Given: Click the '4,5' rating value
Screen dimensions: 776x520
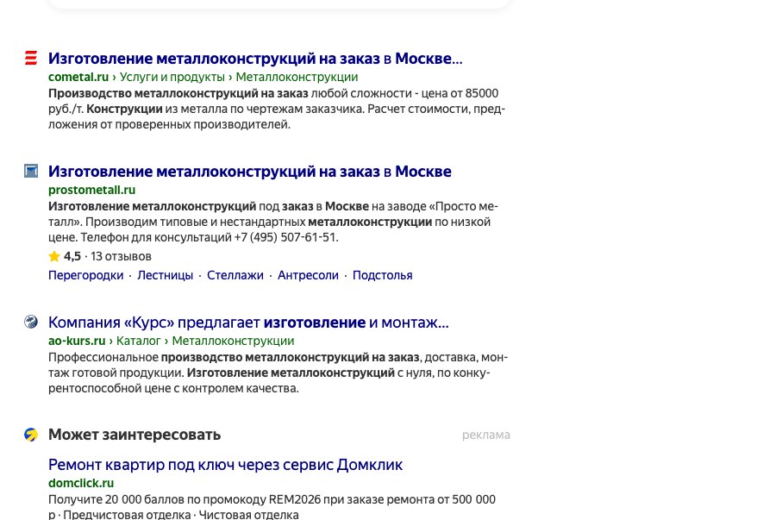Looking at the screenshot, I should click(72, 256).
